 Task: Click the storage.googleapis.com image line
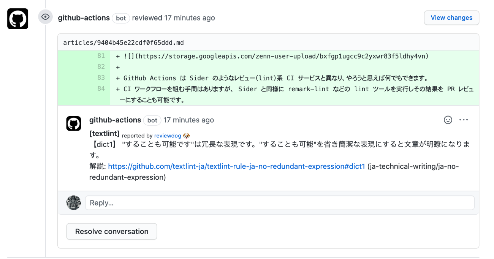(x=272, y=56)
